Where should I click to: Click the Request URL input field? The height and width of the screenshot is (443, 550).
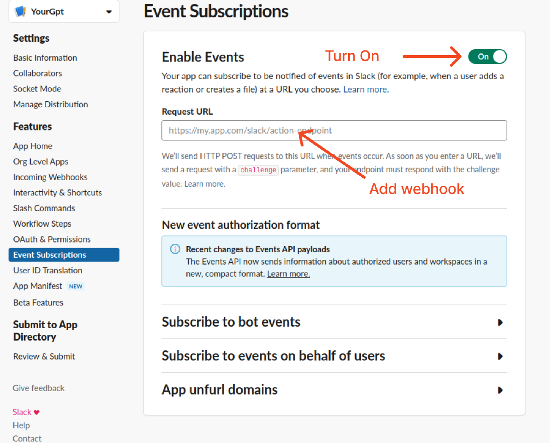pos(334,131)
